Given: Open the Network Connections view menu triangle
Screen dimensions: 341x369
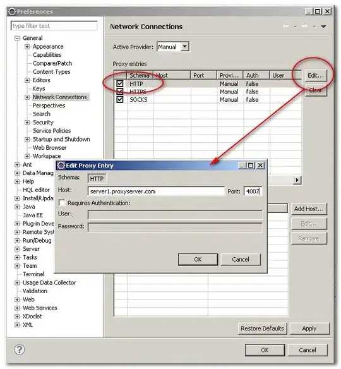Looking at the screenshot, I should tap(323, 27).
